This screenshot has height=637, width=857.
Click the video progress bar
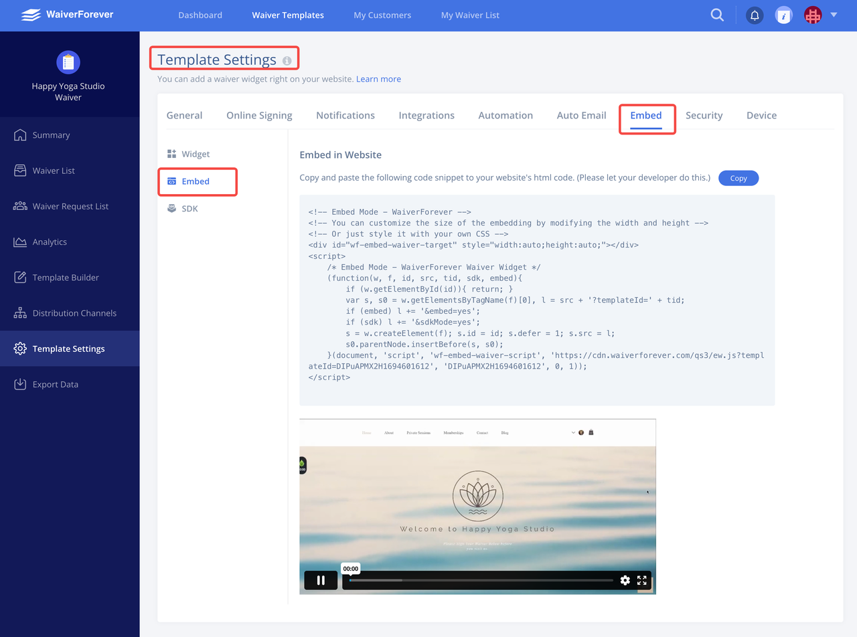481,580
